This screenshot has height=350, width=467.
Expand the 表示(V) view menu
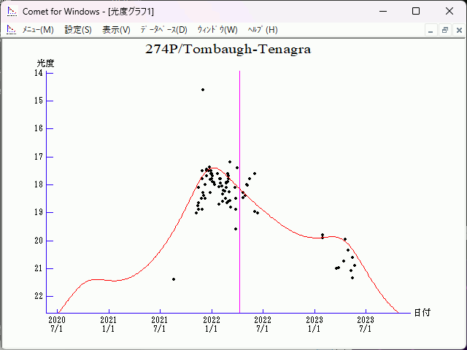(116, 30)
